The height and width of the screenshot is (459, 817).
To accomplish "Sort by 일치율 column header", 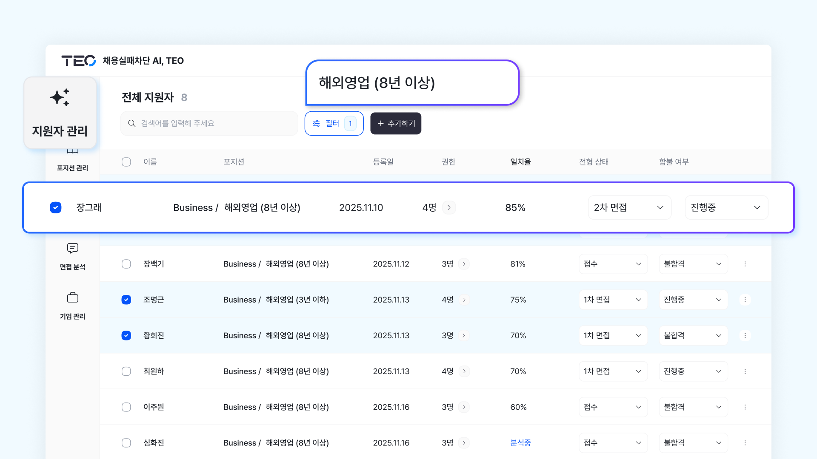I will (520, 162).
